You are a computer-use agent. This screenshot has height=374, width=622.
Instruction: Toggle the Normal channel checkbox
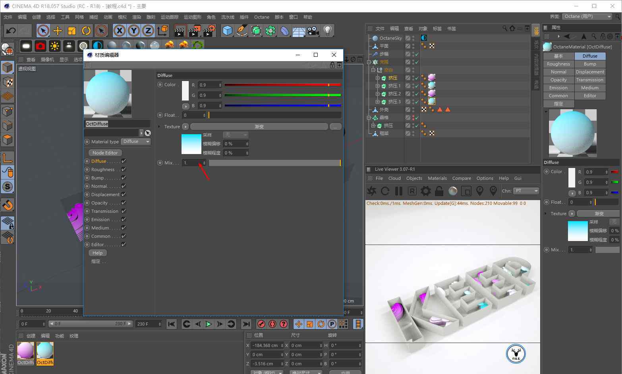[124, 186]
